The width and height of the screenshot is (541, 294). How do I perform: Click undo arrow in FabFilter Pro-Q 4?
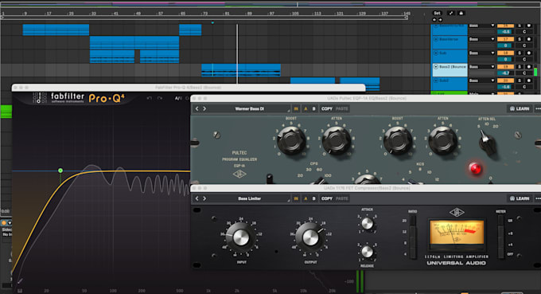click(149, 99)
